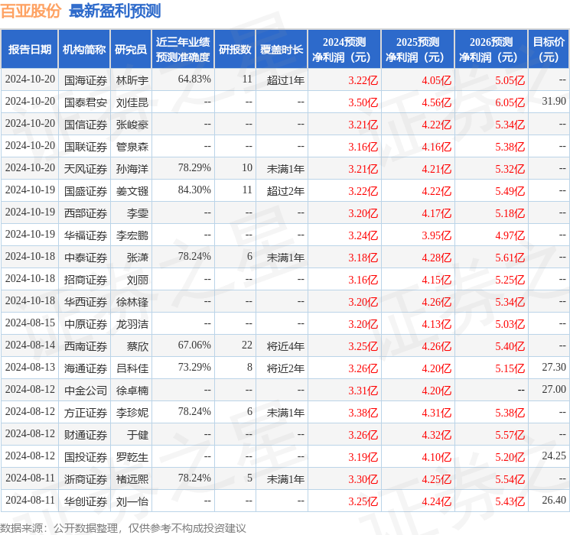Click the 目标价(元) column header

pyautogui.click(x=549, y=50)
